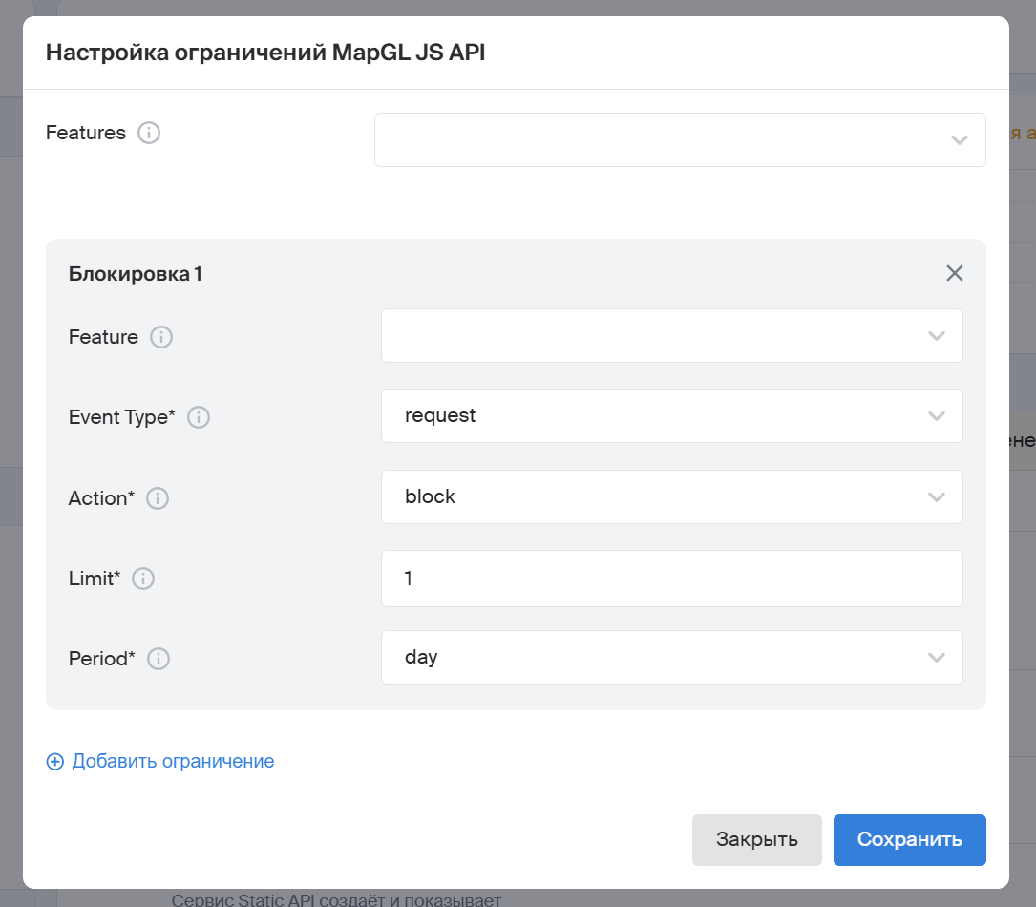Screen dimensions: 1036x907
Task: Click the Limit input field
Action: tap(671, 579)
